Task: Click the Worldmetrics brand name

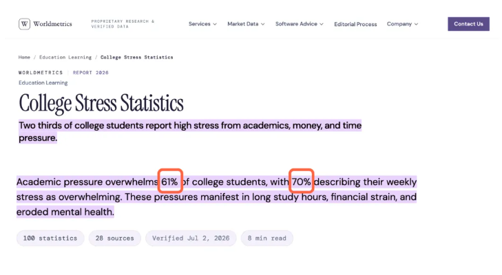Action: [52, 24]
